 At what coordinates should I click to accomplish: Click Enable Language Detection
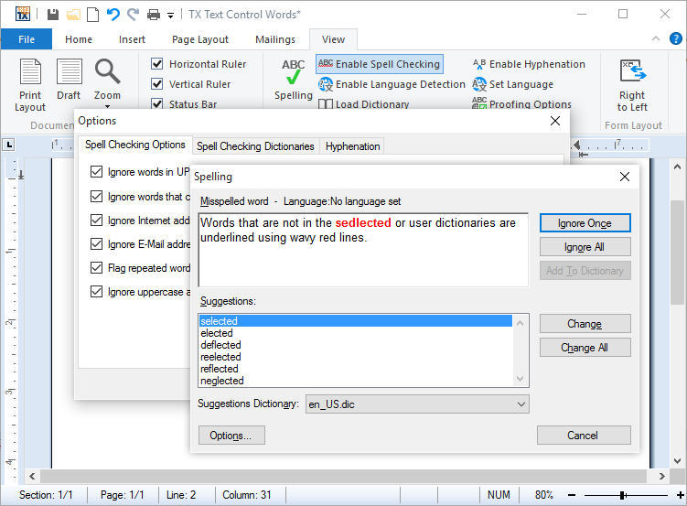point(392,84)
